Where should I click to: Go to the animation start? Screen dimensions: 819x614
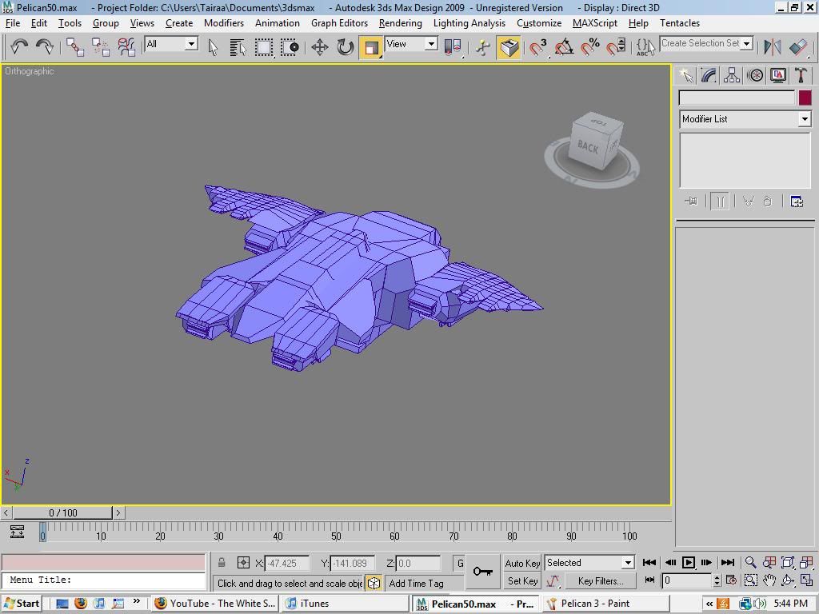click(649, 562)
